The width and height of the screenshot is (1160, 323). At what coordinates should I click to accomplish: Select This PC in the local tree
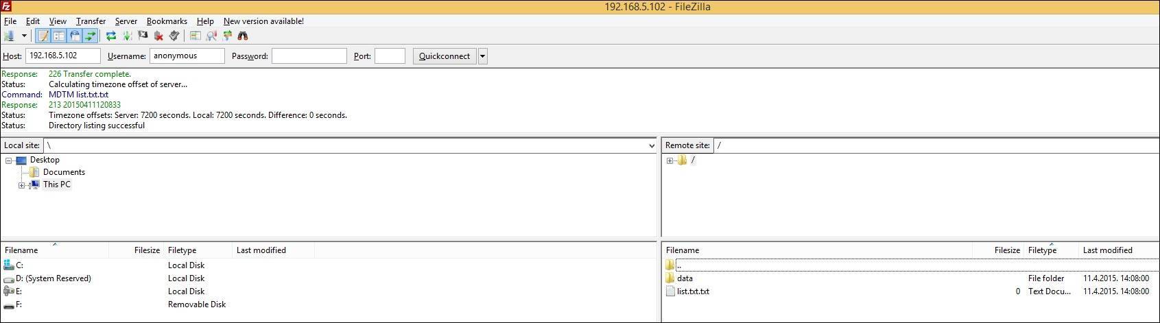pos(57,184)
